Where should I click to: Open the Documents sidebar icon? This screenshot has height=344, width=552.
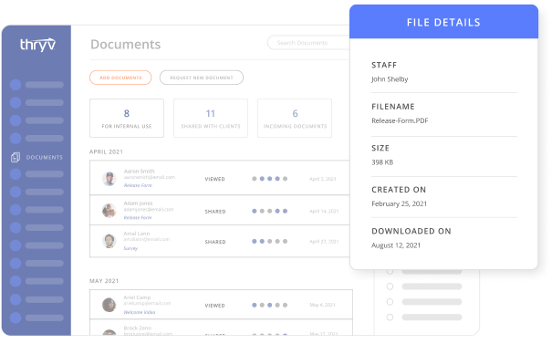[x=16, y=157]
